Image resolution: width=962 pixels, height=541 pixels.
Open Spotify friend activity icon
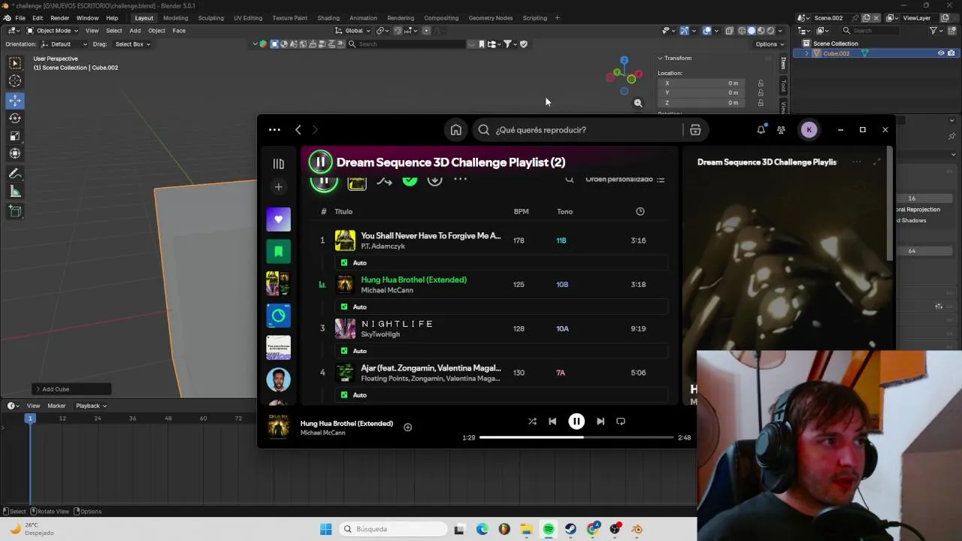tap(781, 130)
